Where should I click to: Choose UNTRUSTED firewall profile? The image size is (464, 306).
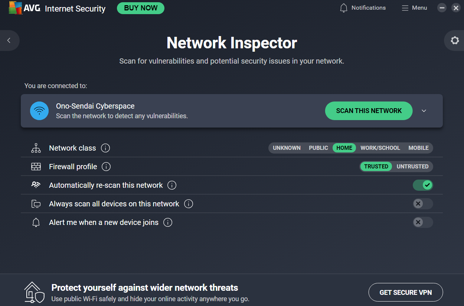pos(412,167)
